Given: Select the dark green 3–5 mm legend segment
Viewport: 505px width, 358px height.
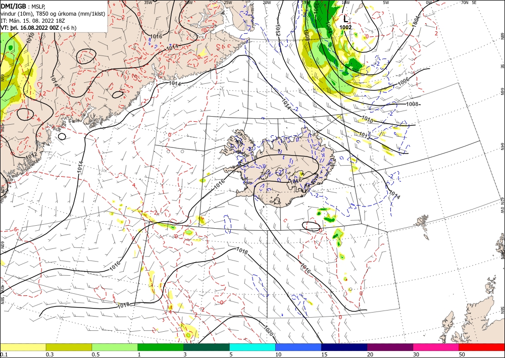Looking at the screenshot, I should (207, 347).
